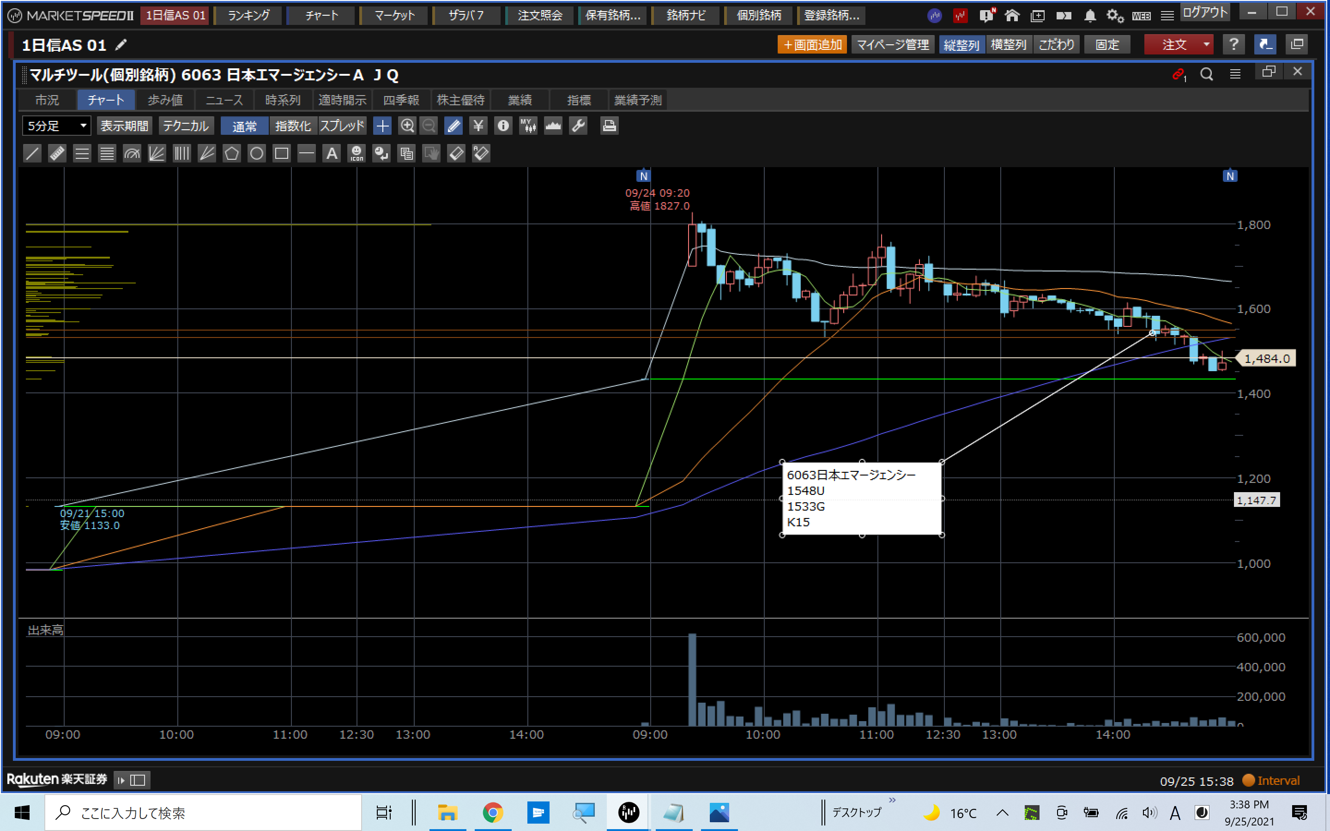Choose the text annotation tool
Viewport: 1330px width, 831px height.
332,153
